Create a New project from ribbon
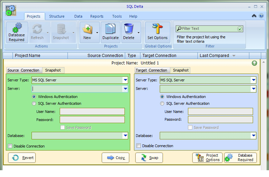This screenshot has width=269, height=177. tap(87, 32)
